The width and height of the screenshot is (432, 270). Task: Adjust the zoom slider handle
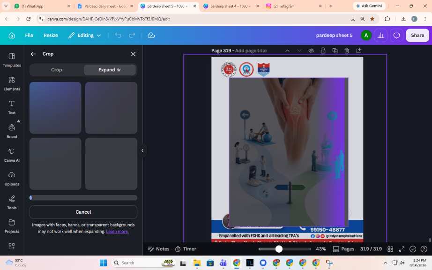279,249
